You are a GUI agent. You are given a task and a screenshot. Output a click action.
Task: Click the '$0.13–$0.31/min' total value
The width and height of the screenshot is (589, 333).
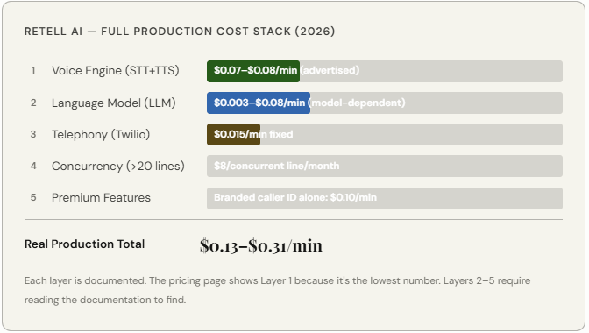[x=261, y=246]
